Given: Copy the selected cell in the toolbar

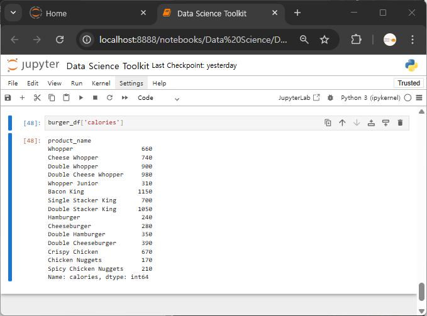Looking at the screenshot, I should (x=52, y=97).
